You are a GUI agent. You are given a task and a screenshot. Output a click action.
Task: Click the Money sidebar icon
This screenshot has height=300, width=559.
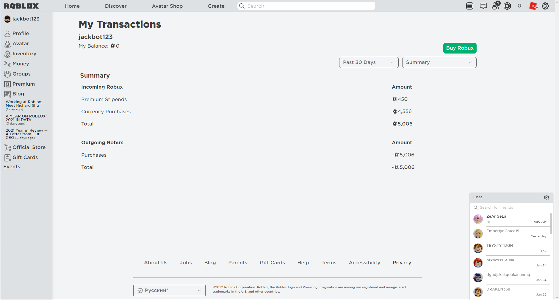coord(7,64)
